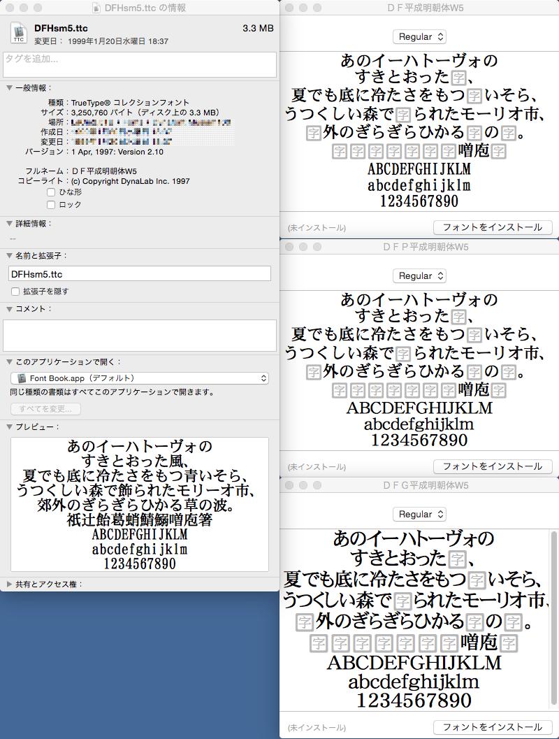
Task: Enable the ひな形 checkbox
Action: pos(51,192)
